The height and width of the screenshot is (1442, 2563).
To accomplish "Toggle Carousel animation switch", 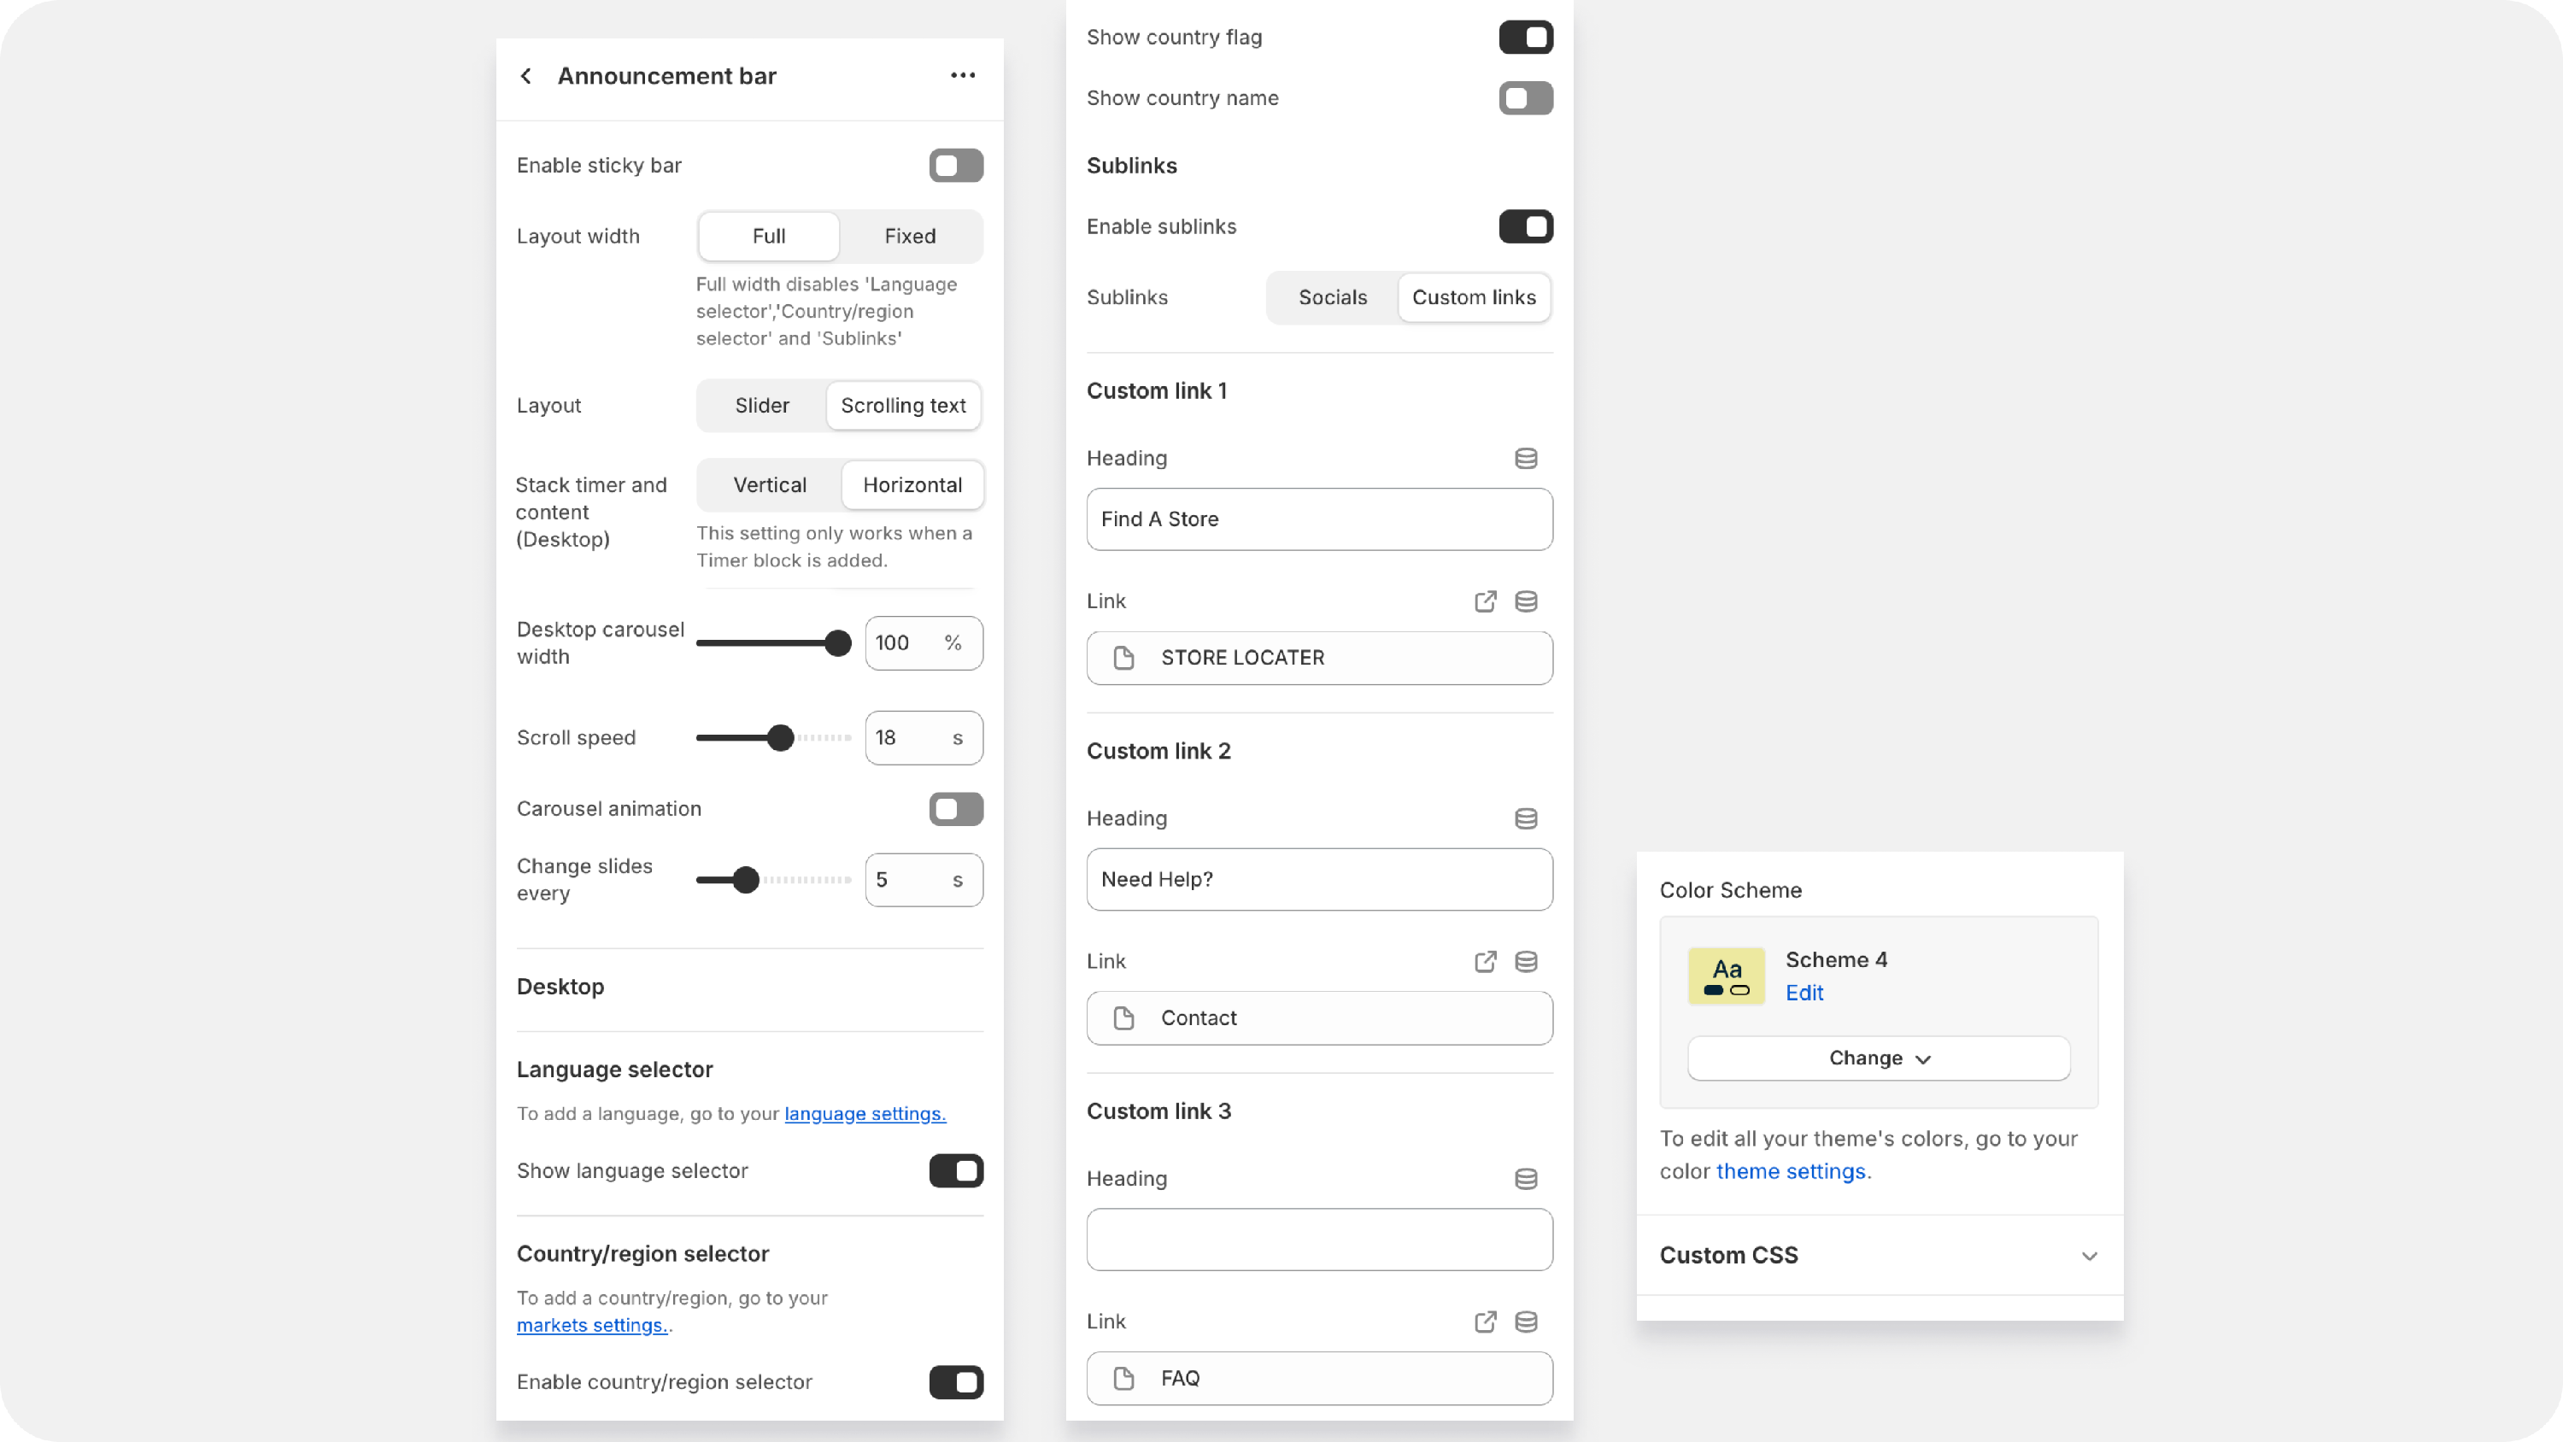I will (x=955, y=808).
